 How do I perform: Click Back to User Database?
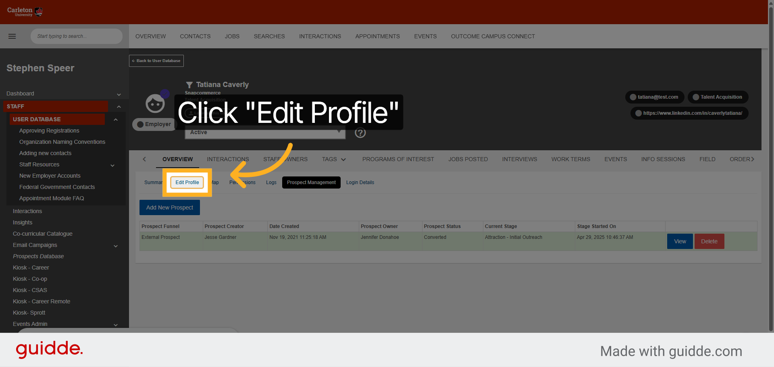(156, 61)
